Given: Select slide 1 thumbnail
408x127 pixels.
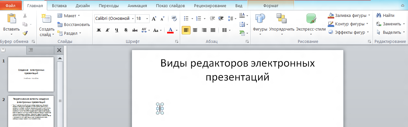Looking at the screenshot, I should (x=31, y=74).
